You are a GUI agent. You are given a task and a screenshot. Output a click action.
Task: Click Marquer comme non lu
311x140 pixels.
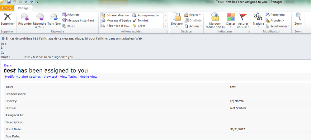pos(215,21)
